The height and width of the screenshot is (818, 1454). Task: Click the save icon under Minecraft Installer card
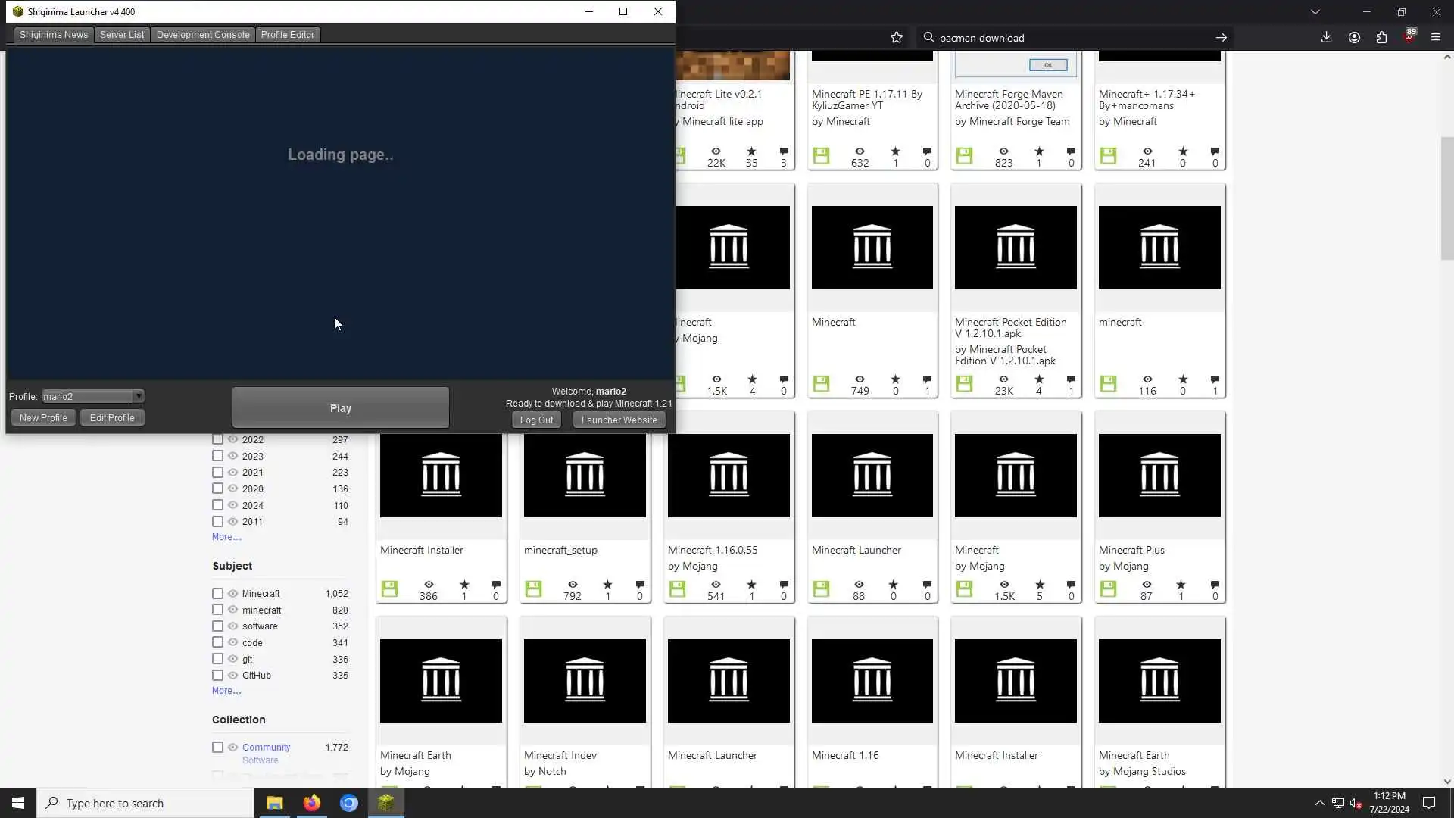point(389,589)
